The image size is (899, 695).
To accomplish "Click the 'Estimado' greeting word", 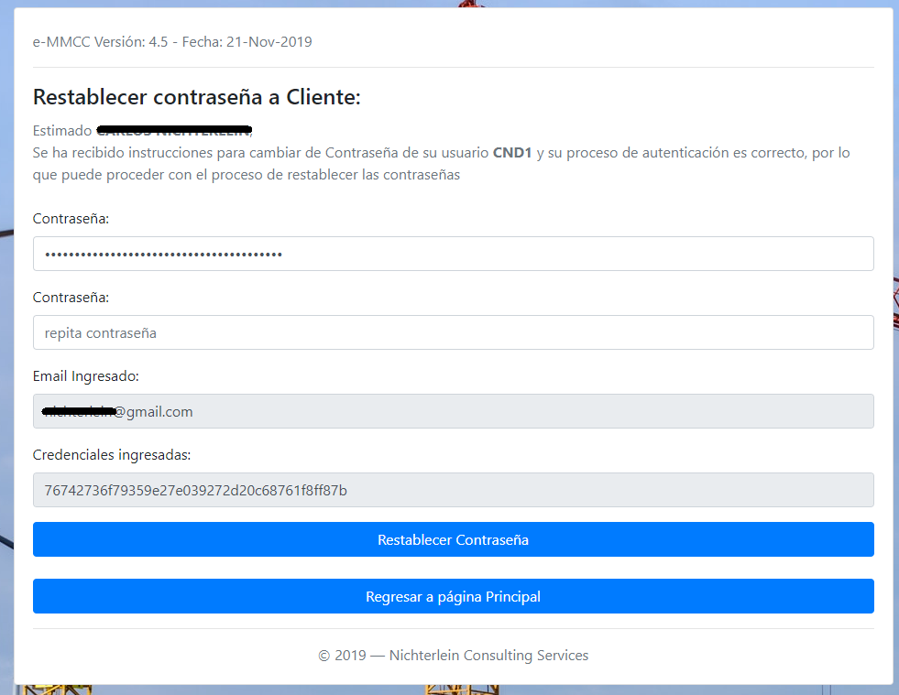I will click(x=62, y=130).
